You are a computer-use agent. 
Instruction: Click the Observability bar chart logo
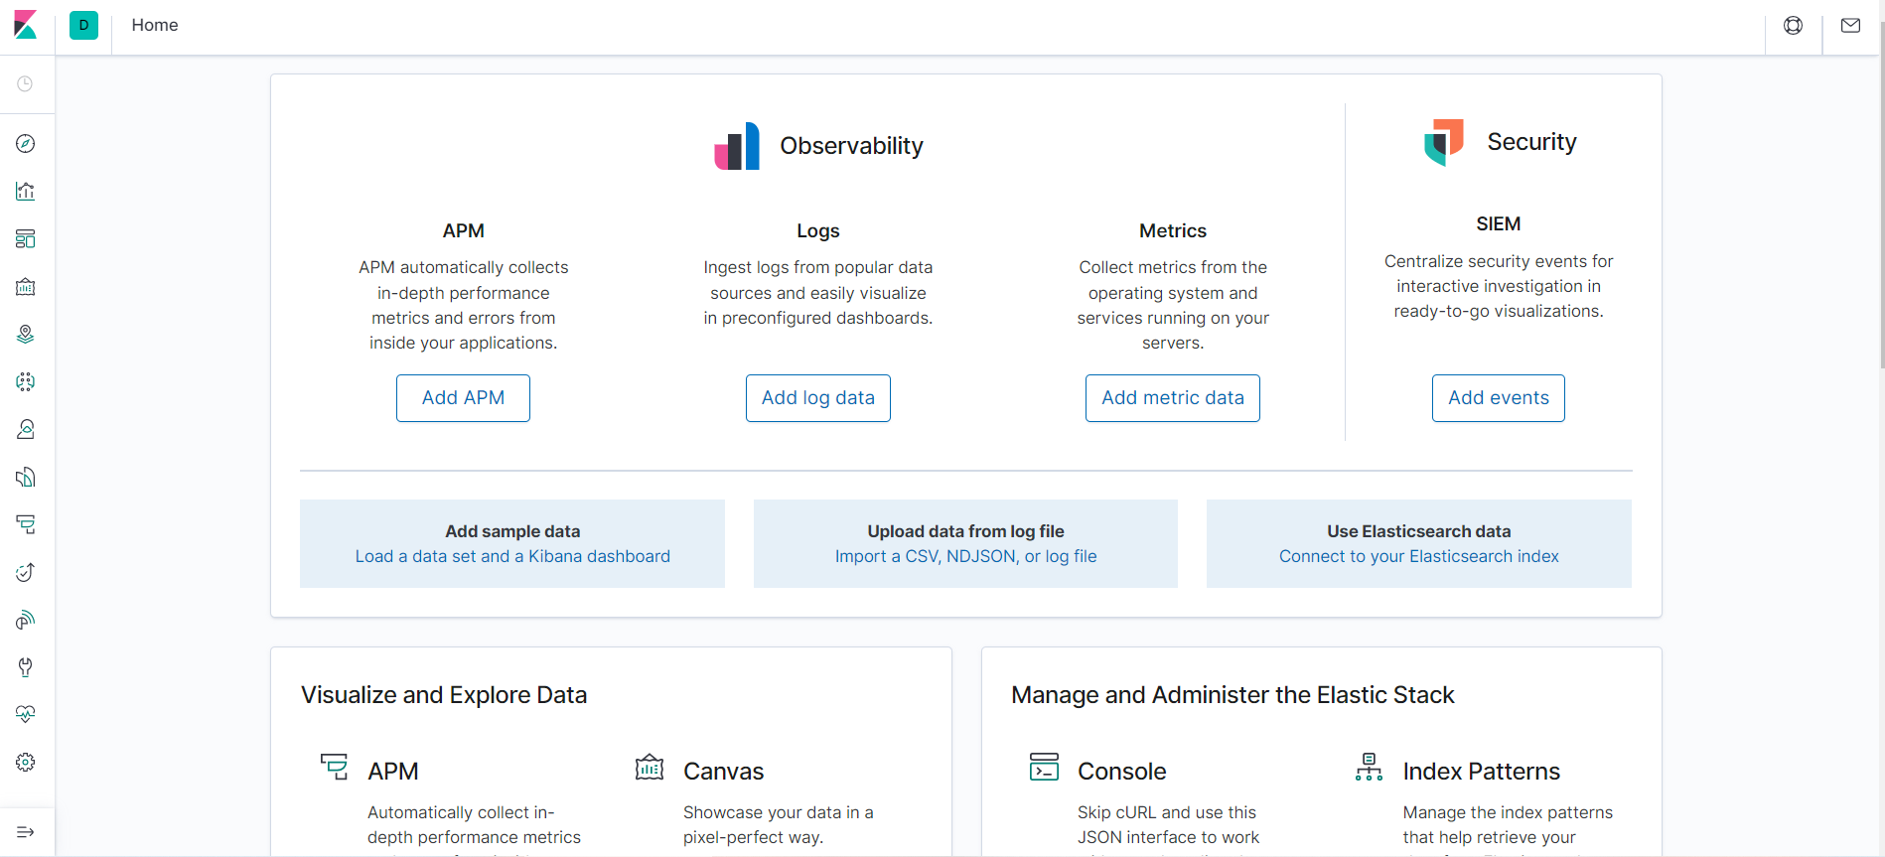click(737, 146)
